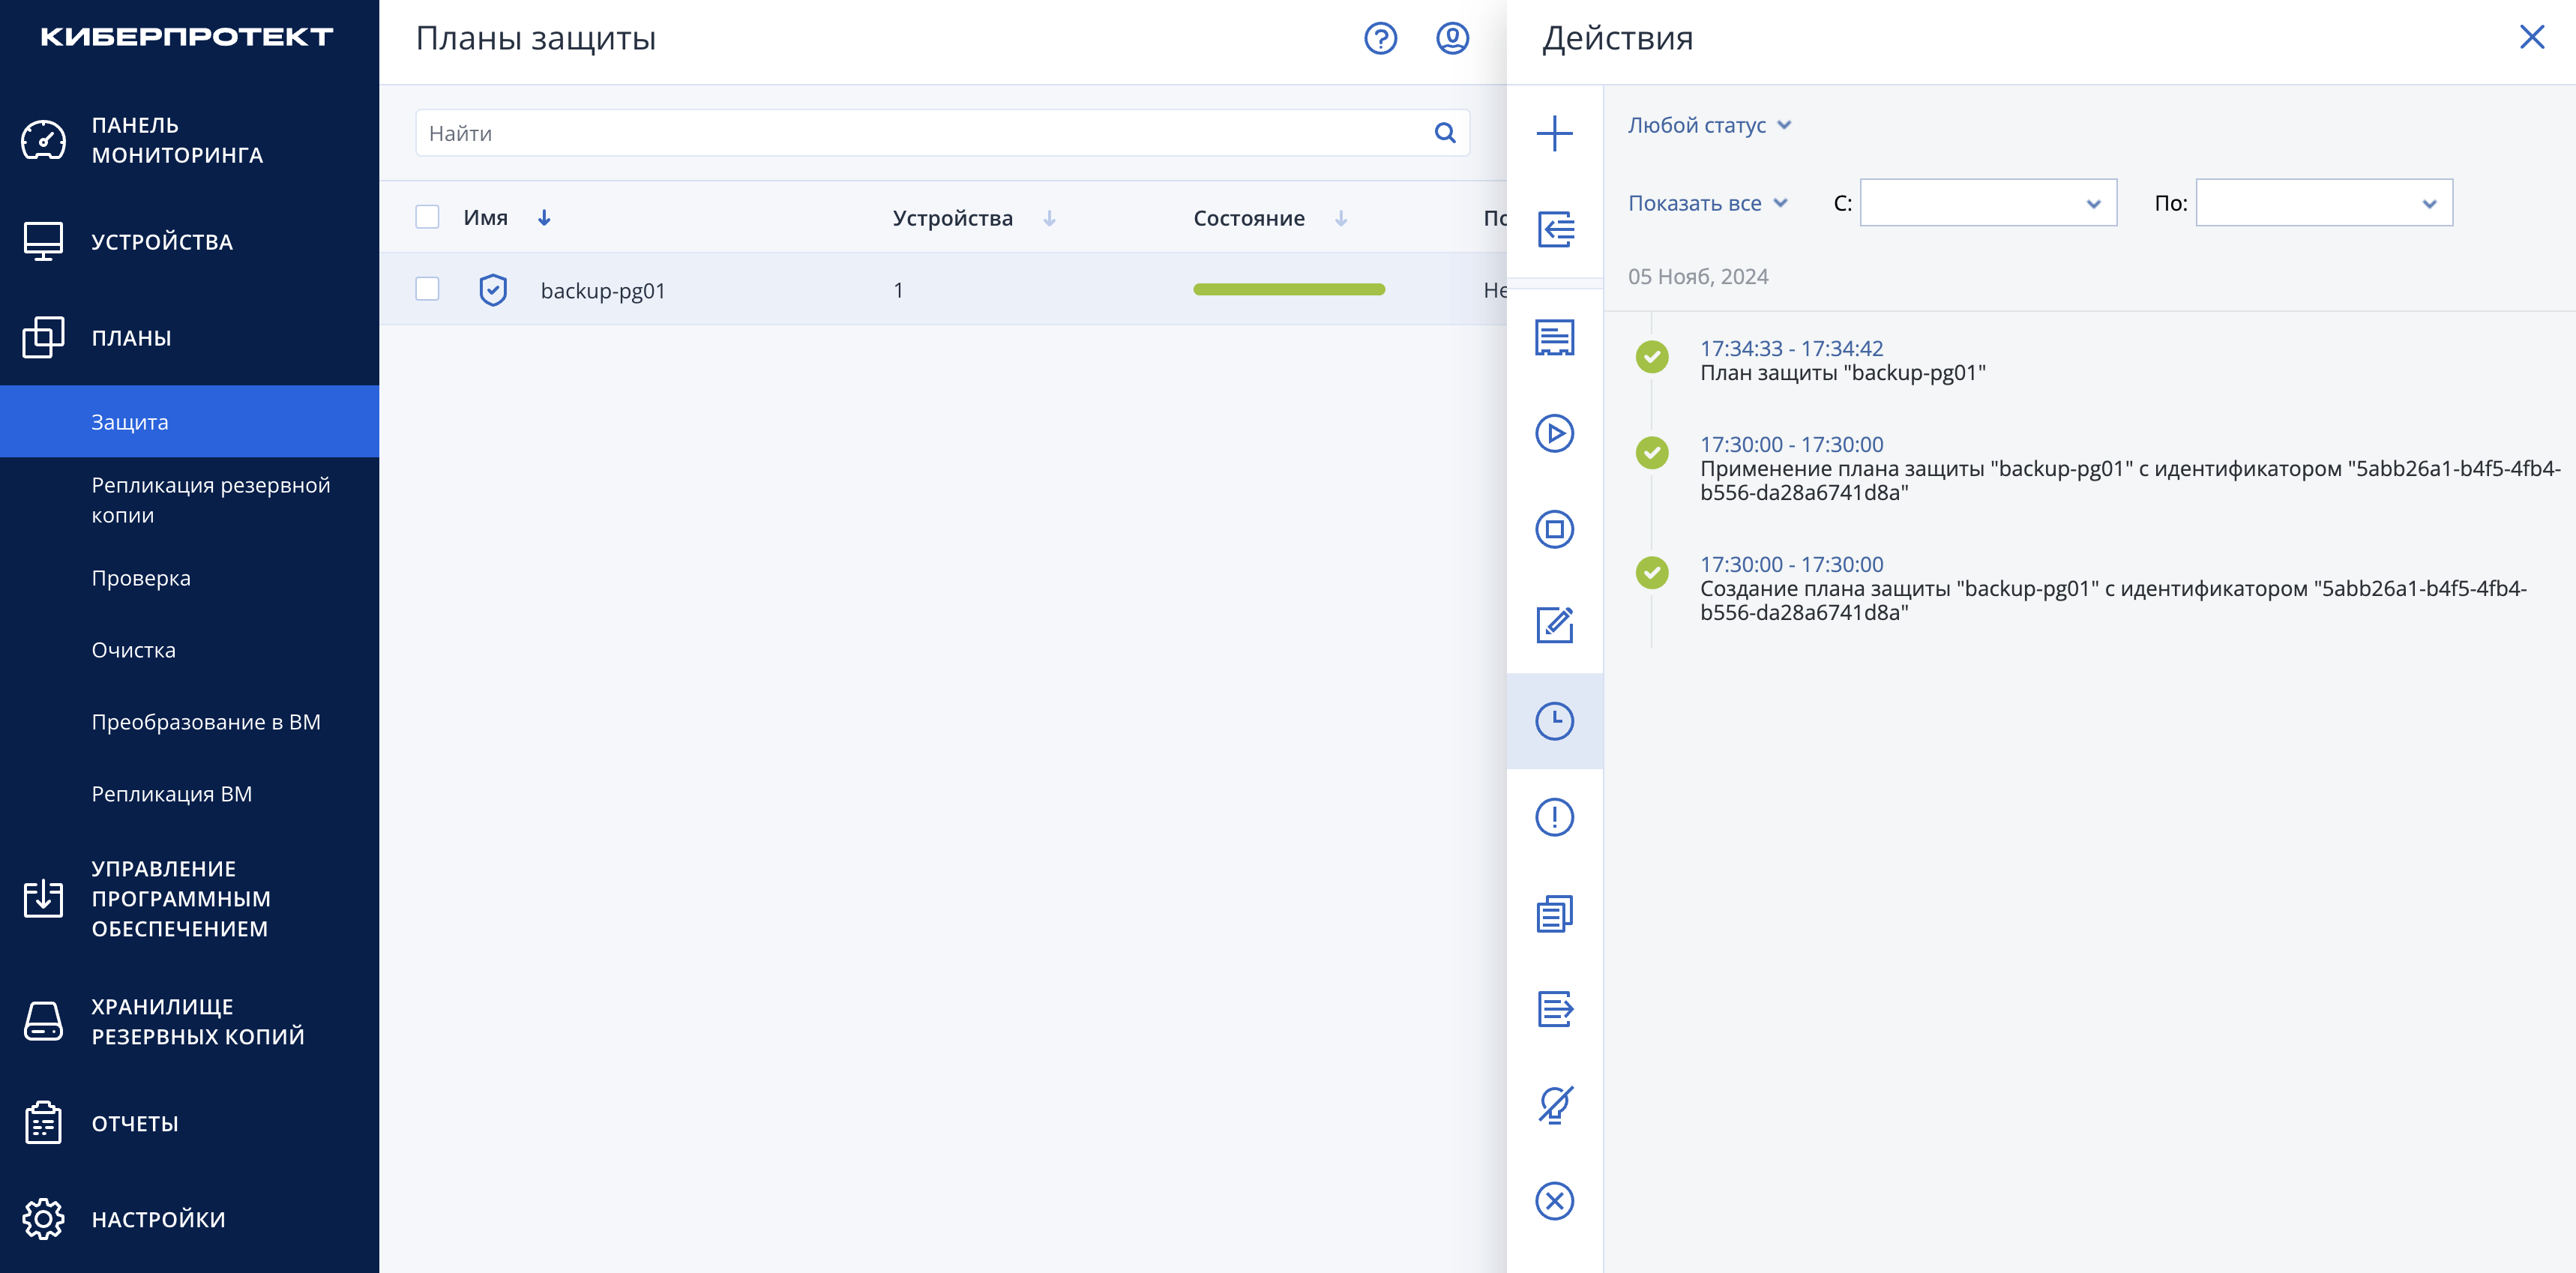Click the edit pencil icon
The image size is (2576, 1273).
click(1554, 625)
